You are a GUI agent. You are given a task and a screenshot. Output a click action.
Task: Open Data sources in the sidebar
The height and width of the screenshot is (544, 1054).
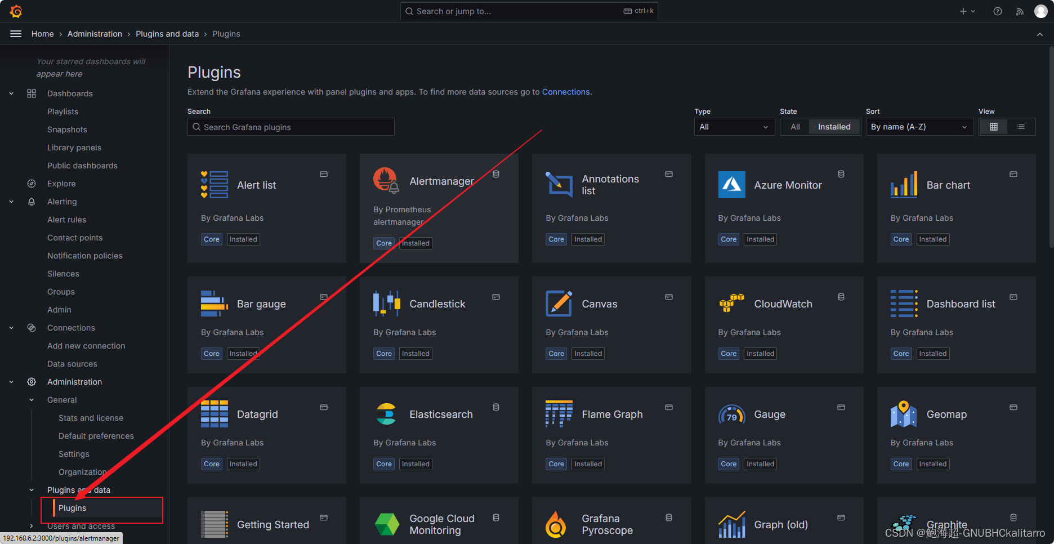coord(72,364)
